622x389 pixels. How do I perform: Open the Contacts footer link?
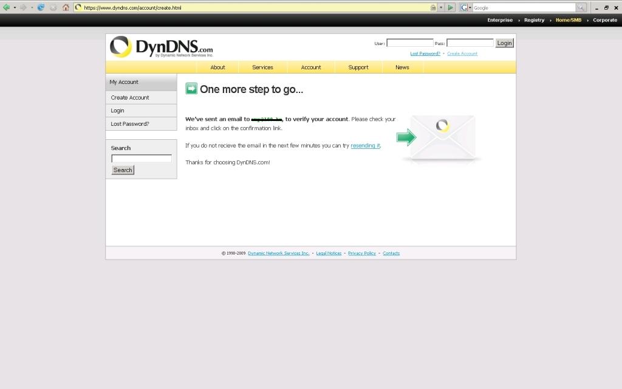[x=391, y=253]
